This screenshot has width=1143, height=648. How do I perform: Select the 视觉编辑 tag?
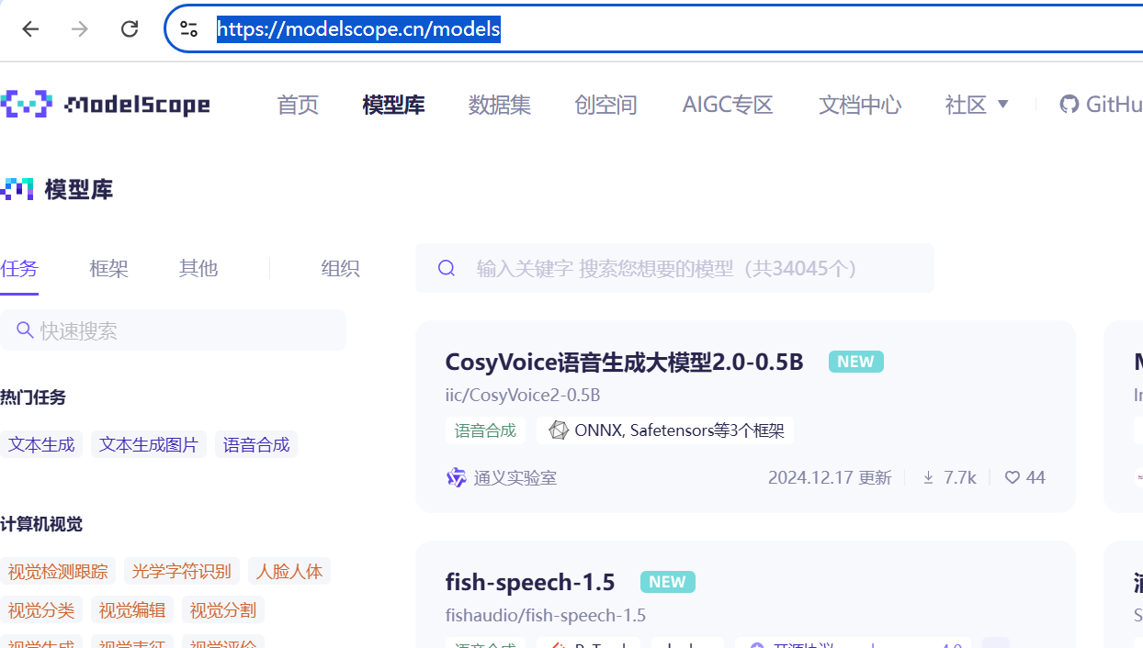coord(132,609)
